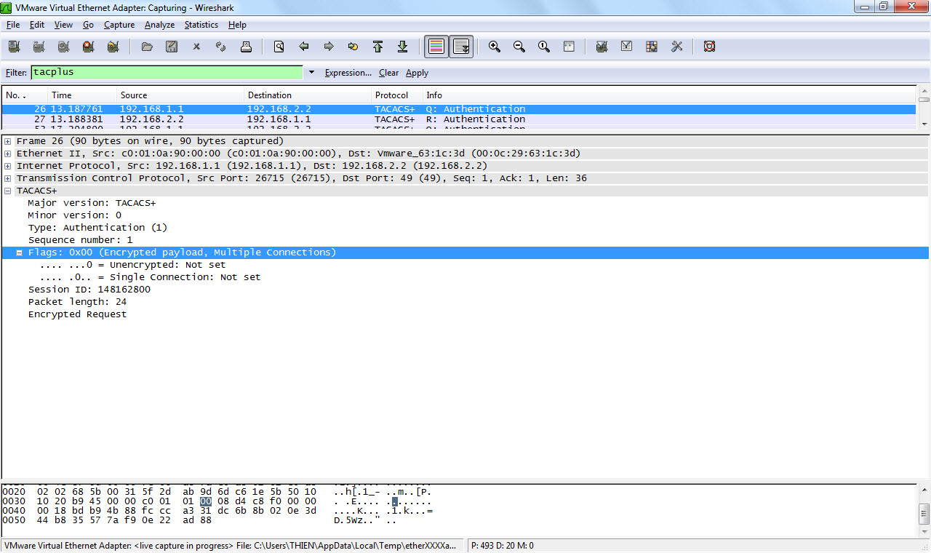Go back to previous packet arrow
This screenshot has height=553, width=931.
click(304, 47)
